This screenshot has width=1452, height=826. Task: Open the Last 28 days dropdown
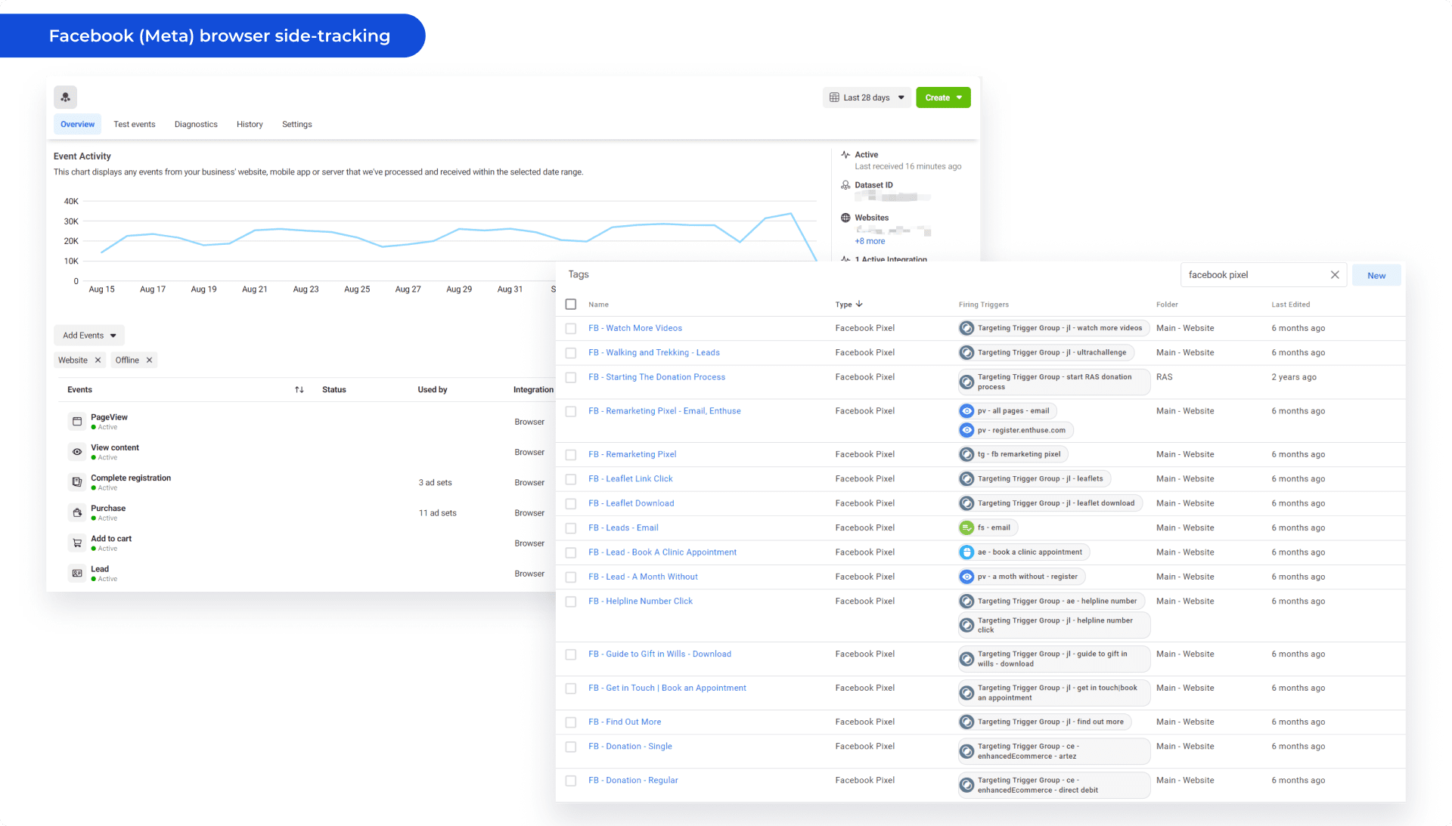[867, 97]
